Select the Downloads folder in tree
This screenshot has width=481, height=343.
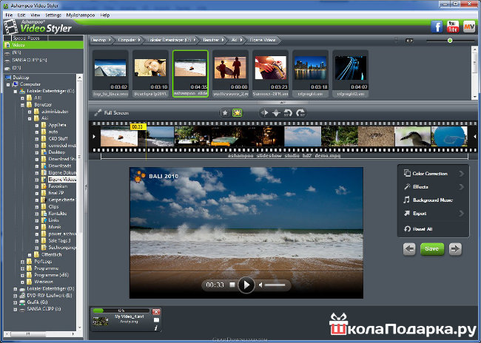pos(60,166)
